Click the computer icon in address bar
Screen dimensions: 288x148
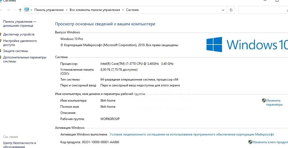pyautogui.click(x=27, y=10)
